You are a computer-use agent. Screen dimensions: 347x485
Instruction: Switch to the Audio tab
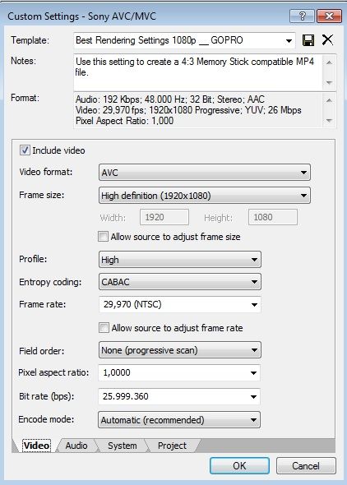click(x=76, y=446)
